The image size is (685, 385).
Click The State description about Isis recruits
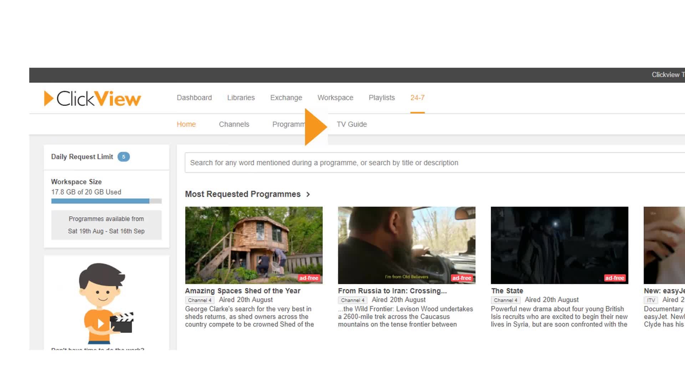coord(559,317)
